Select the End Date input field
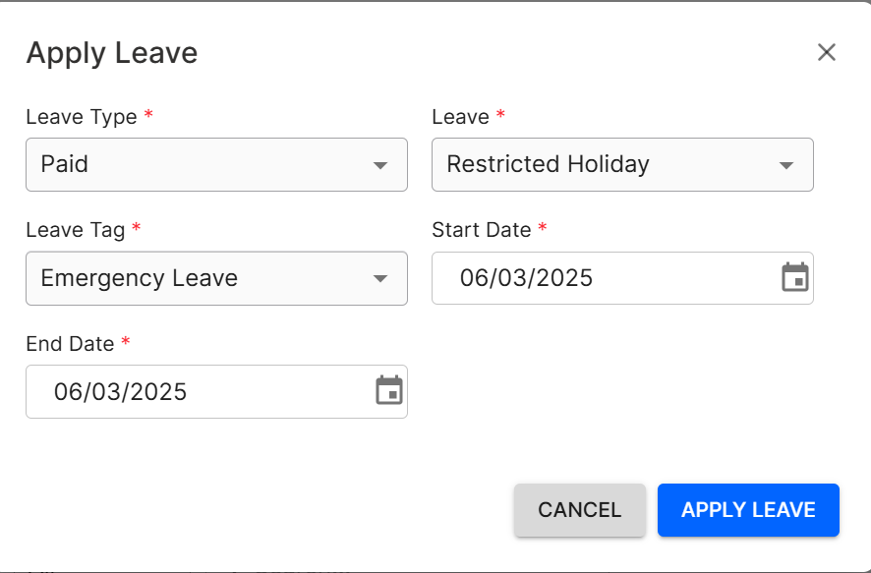The width and height of the screenshot is (871, 573). (177, 391)
